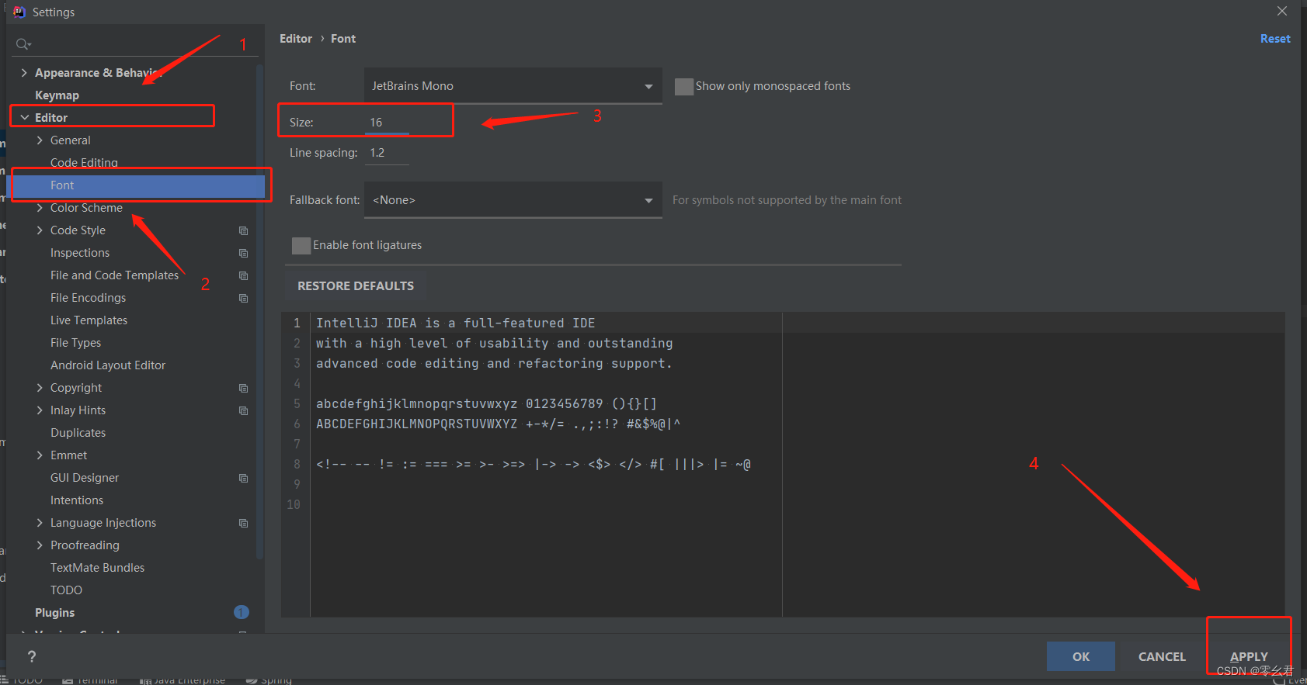Expand the Emmet node
Viewport: 1307px width, 685px height.
(40, 455)
